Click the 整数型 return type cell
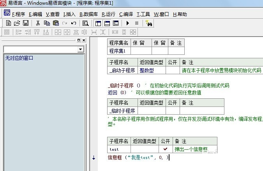The image size is (263, 171). [x=147, y=70]
